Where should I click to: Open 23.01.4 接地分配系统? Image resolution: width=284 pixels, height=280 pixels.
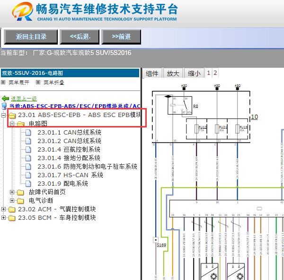[69, 158]
